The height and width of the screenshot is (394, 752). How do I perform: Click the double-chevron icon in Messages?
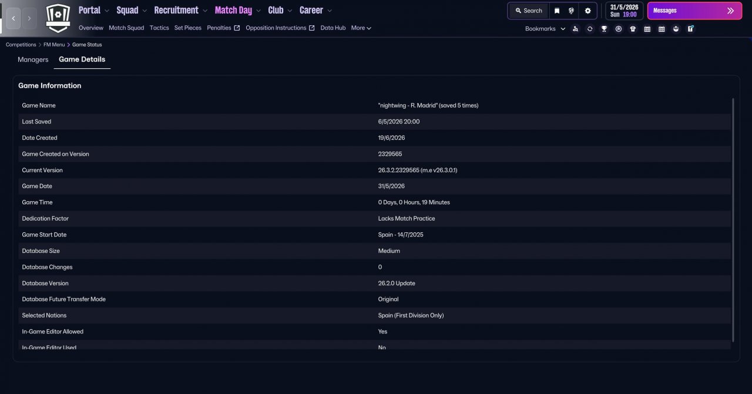pyautogui.click(x=730, y=11)
